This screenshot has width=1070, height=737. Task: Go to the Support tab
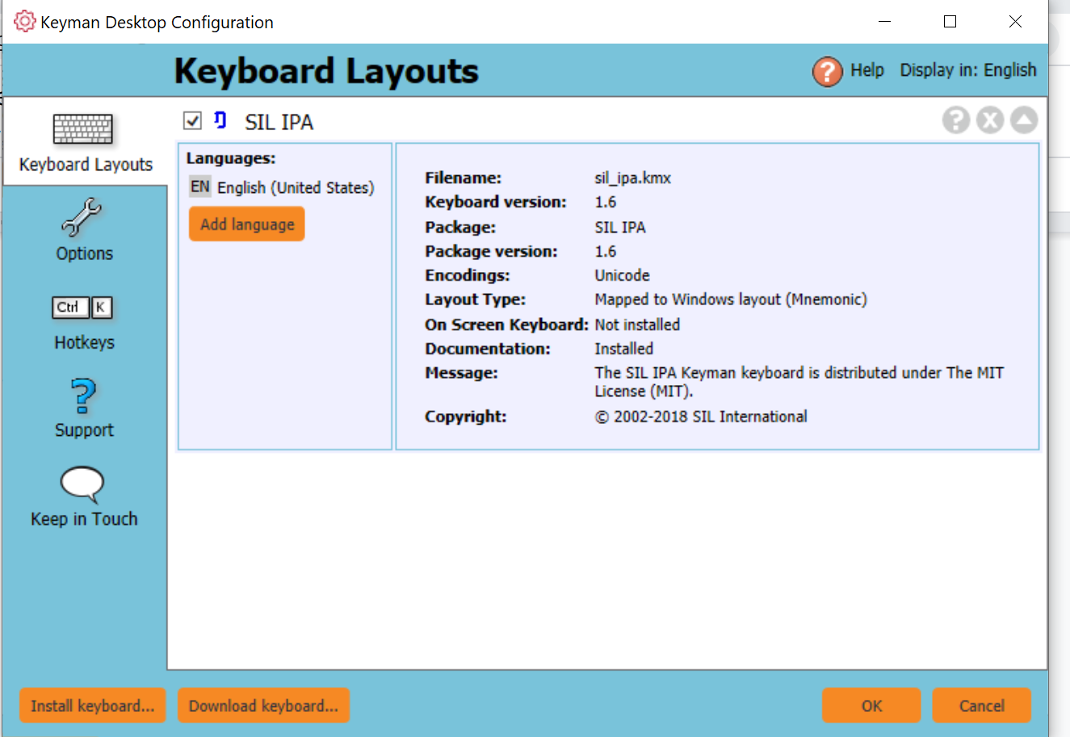click(84, 408)
